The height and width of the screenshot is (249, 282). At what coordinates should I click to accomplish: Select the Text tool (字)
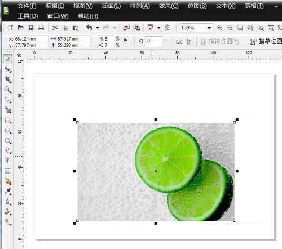click(x=7, y=160)
